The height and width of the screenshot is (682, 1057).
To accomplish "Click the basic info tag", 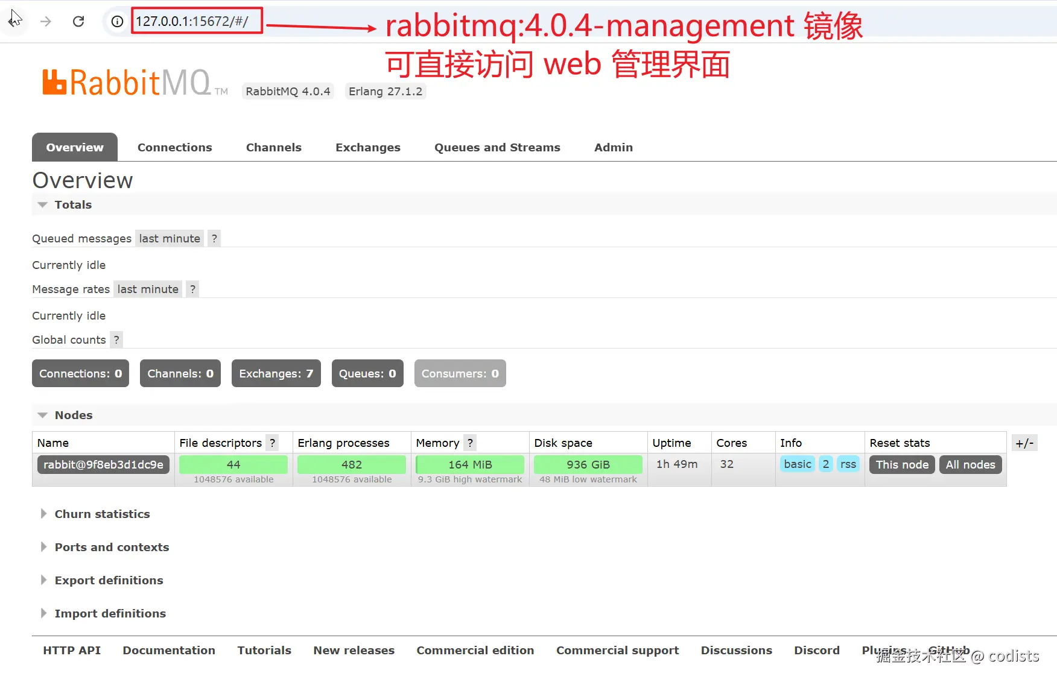I will coord(798,464).
